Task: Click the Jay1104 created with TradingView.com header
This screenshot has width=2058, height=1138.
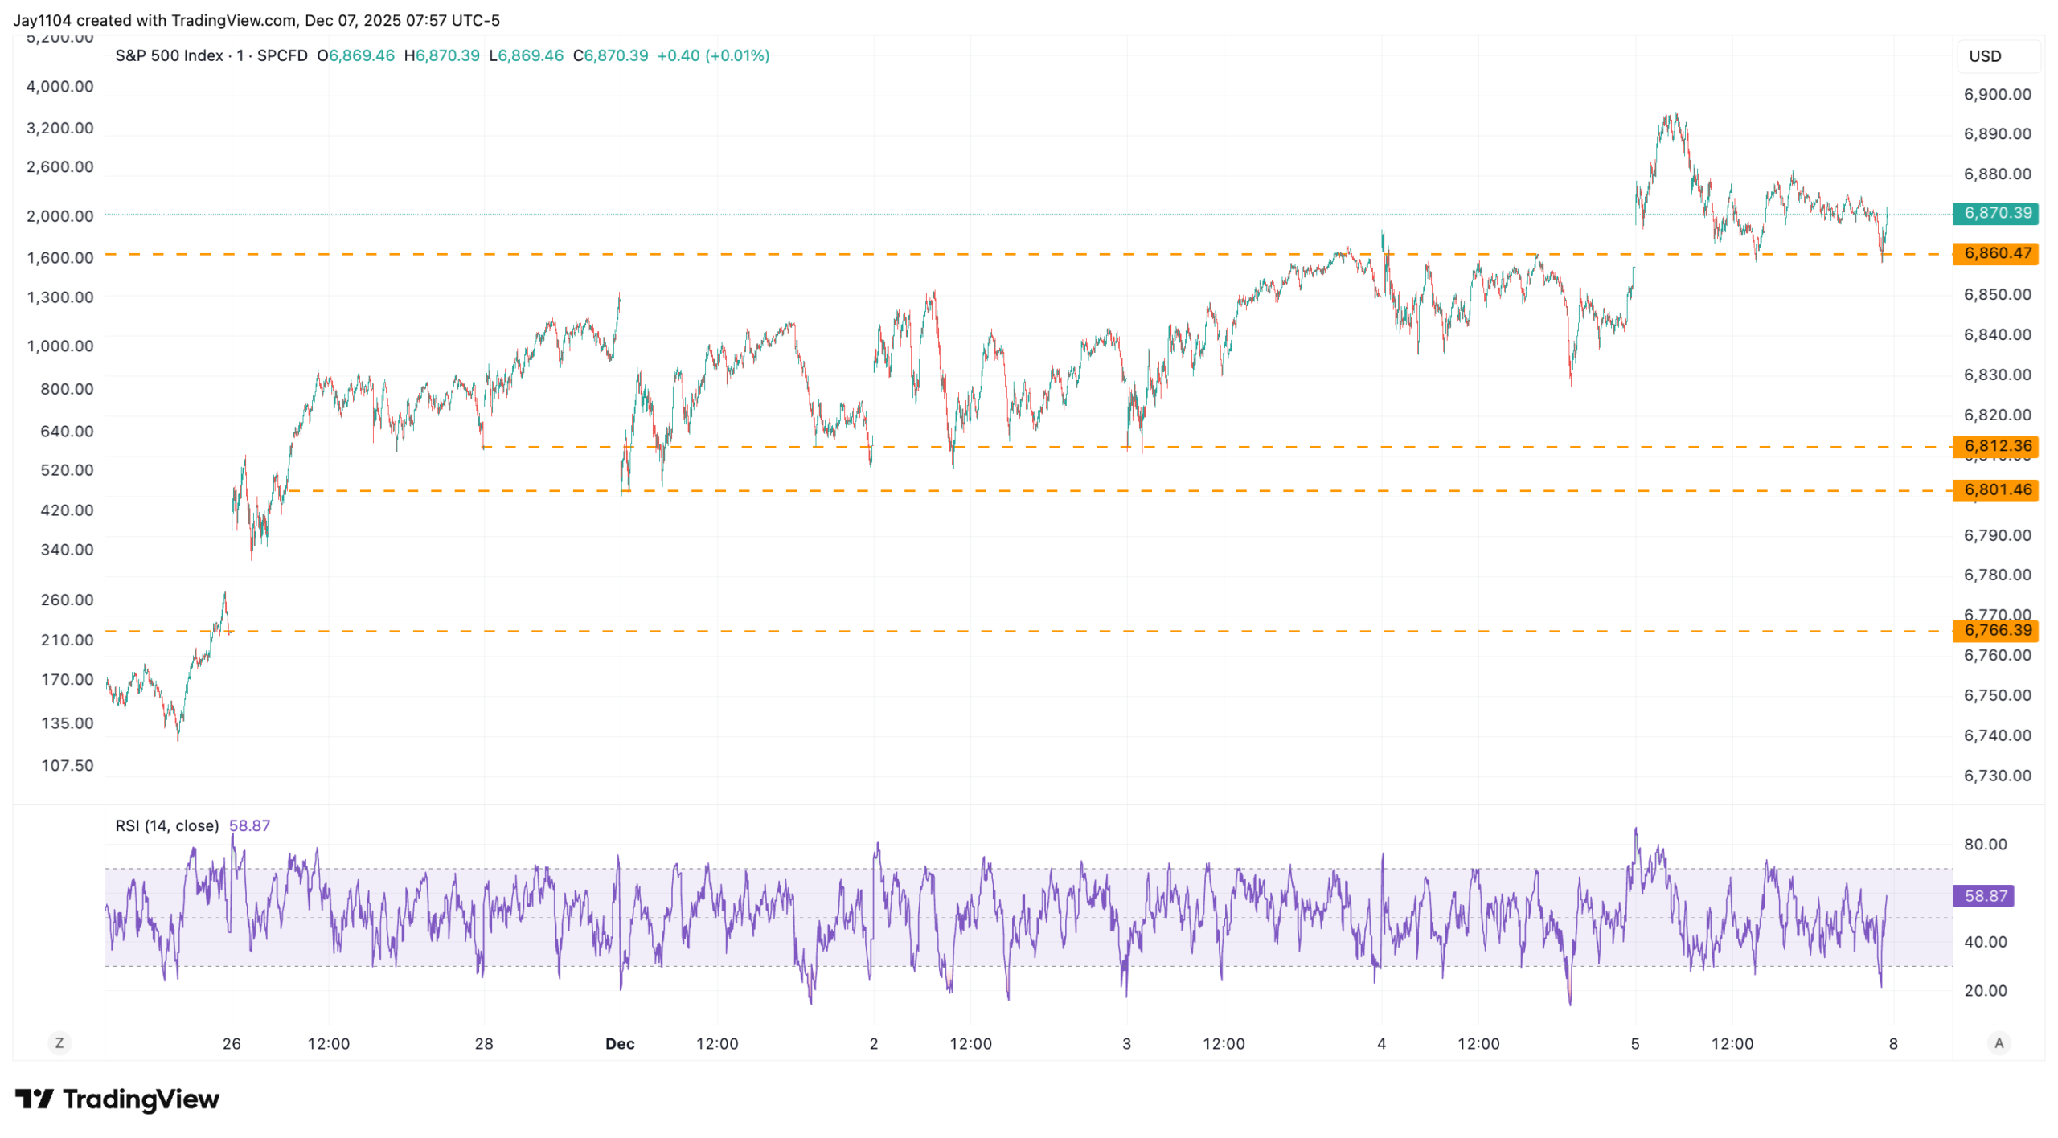Action: pos(256,20)
